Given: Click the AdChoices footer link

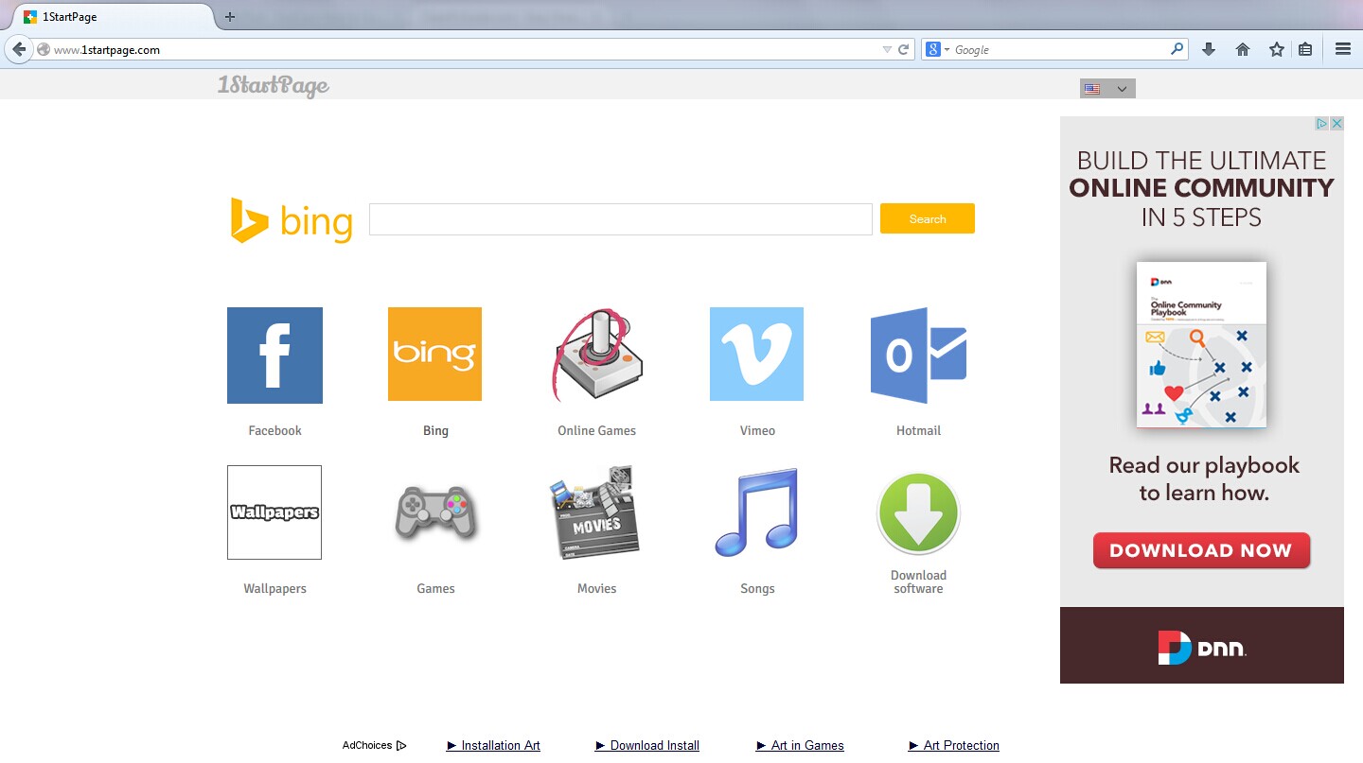Looking at the screenshot, I should pyautogui.click(x=374, y=745).
